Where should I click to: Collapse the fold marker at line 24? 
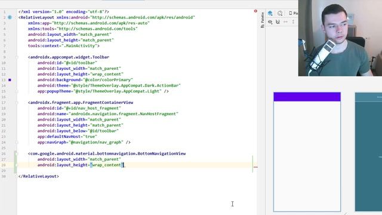point(17,142)
